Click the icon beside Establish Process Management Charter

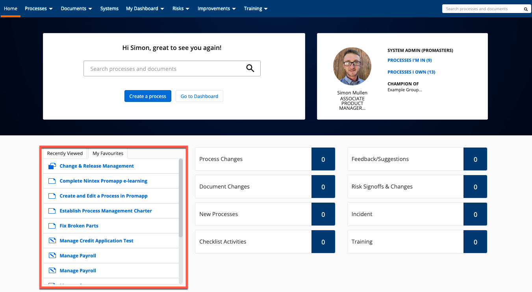tap(52, 211)
